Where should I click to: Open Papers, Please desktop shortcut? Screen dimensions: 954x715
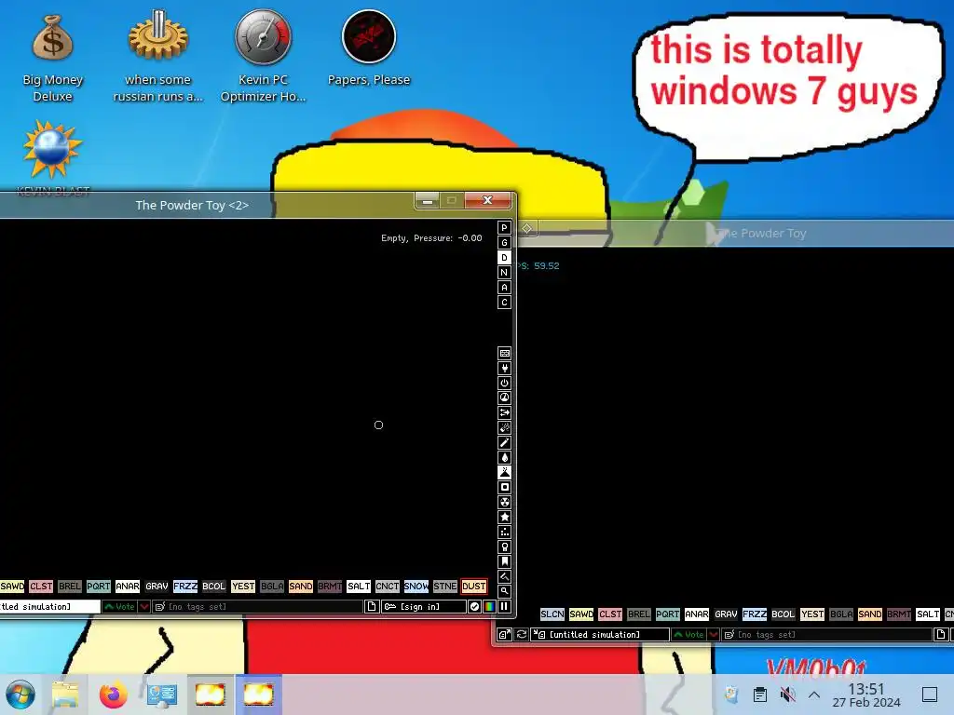coord(369,48)
